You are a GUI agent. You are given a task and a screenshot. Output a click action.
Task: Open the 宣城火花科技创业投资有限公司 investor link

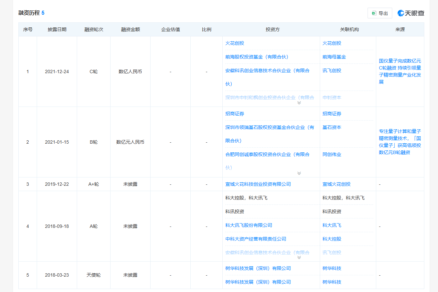pyautogui.click(x=258, y=184)
